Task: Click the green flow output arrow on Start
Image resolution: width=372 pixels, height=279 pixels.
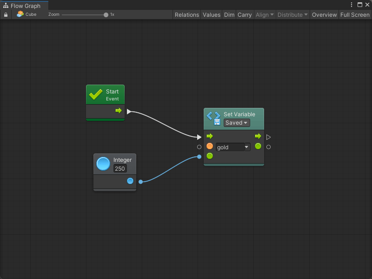Action: pyautogui.click(x=119, y=111)
